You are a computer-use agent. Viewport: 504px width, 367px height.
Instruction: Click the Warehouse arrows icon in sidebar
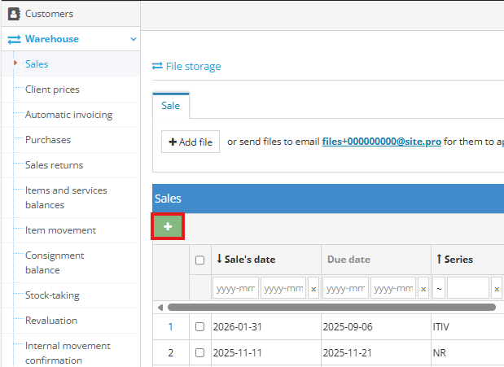click(x=14, y=39)
